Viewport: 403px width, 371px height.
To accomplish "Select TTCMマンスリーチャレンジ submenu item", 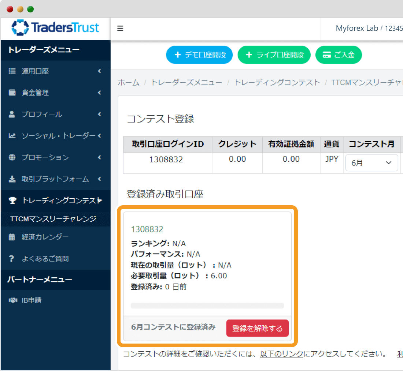I will coord(56,219).
